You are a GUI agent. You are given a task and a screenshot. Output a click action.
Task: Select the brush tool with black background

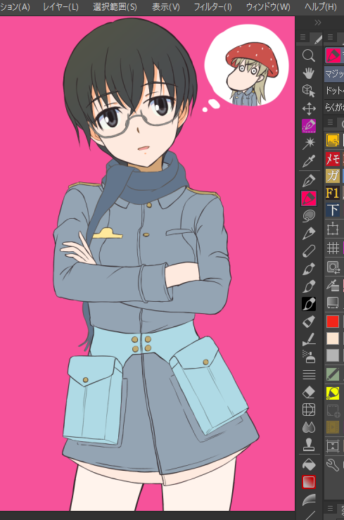309,304
